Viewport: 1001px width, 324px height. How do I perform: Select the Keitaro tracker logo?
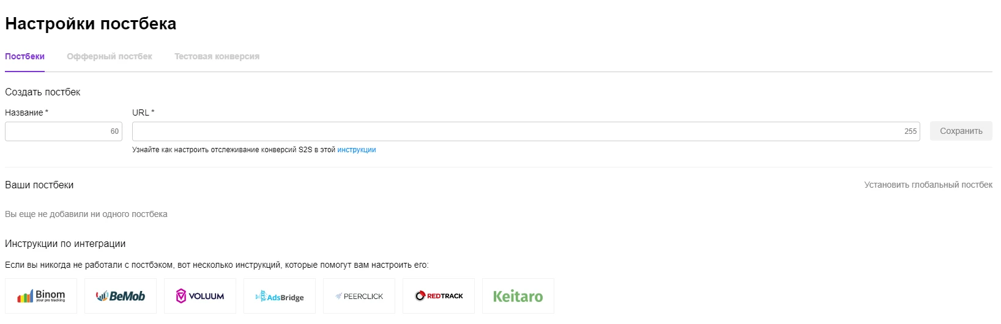tap(518, 296)
